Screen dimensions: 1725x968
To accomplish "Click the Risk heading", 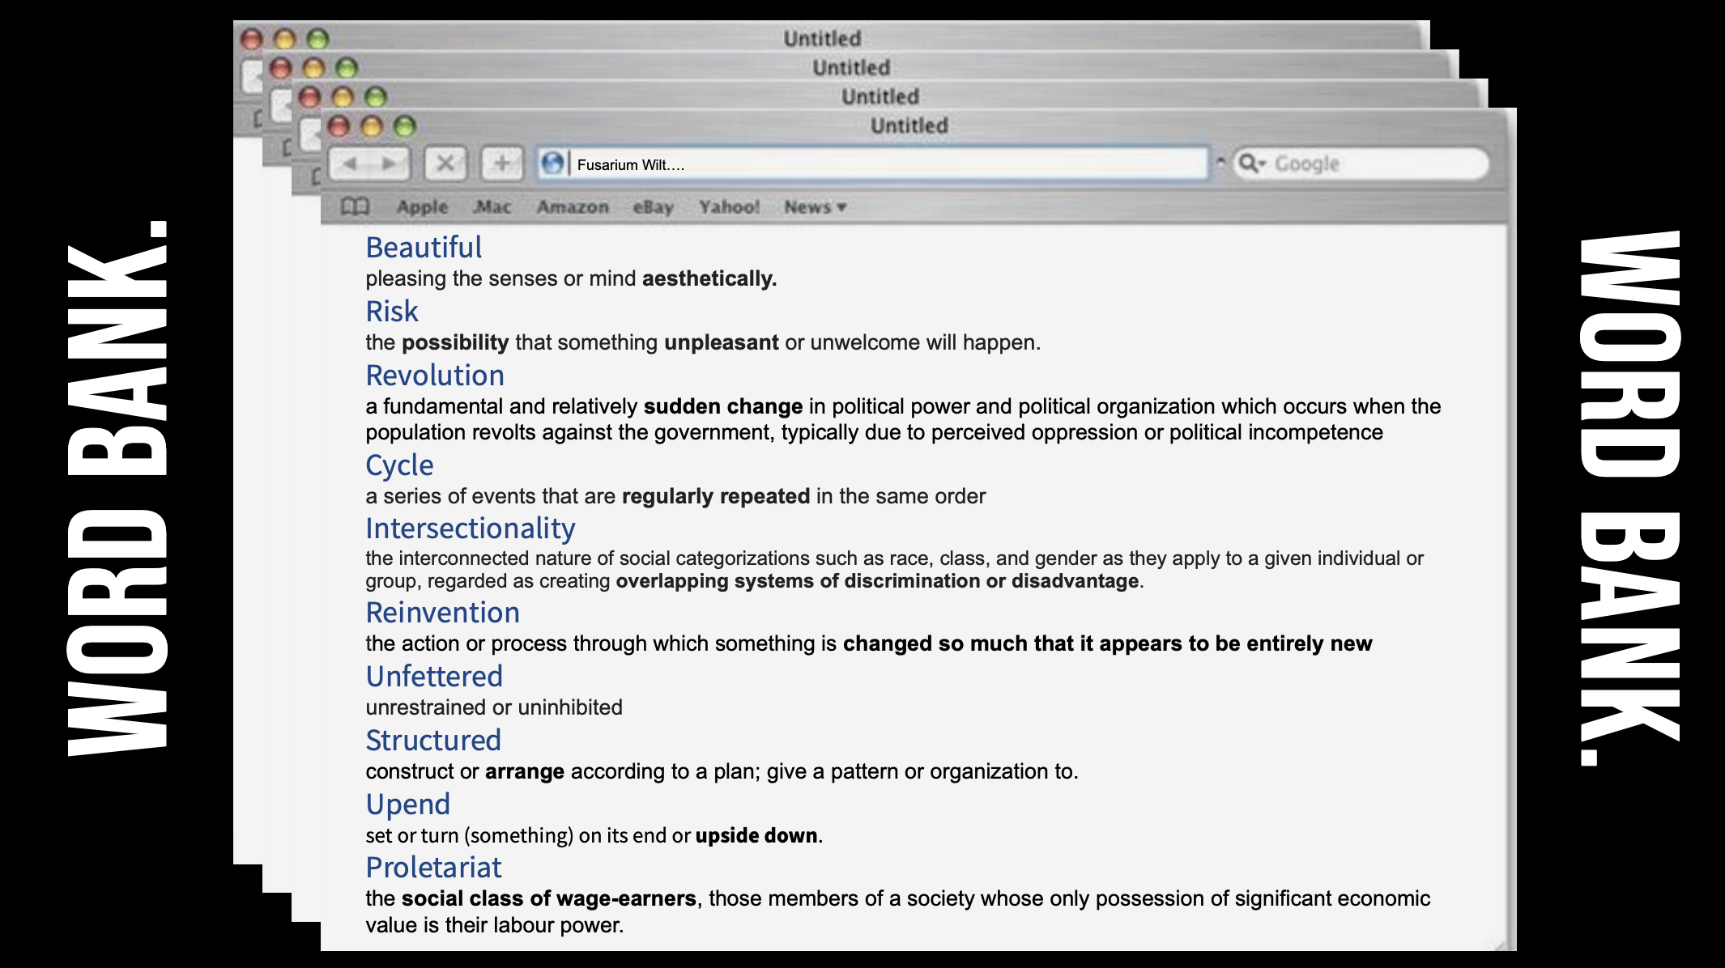I will (392, 311).
